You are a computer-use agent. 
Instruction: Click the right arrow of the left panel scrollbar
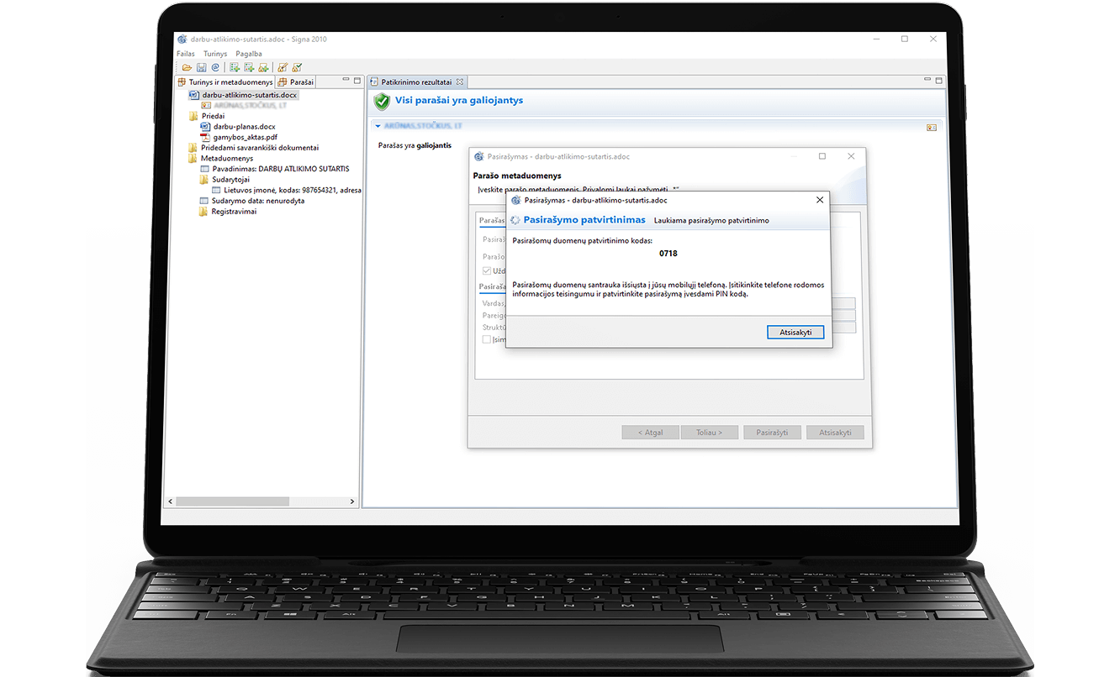pyautogui.click(x=353, y=501)
